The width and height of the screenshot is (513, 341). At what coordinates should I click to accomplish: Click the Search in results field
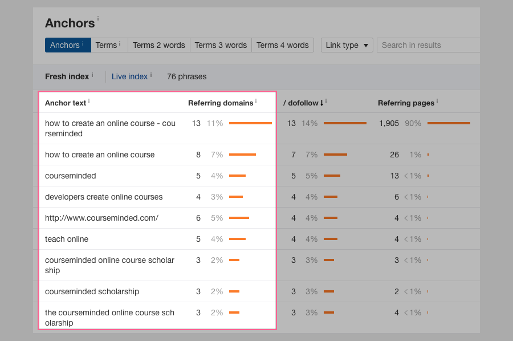point(427,45)
